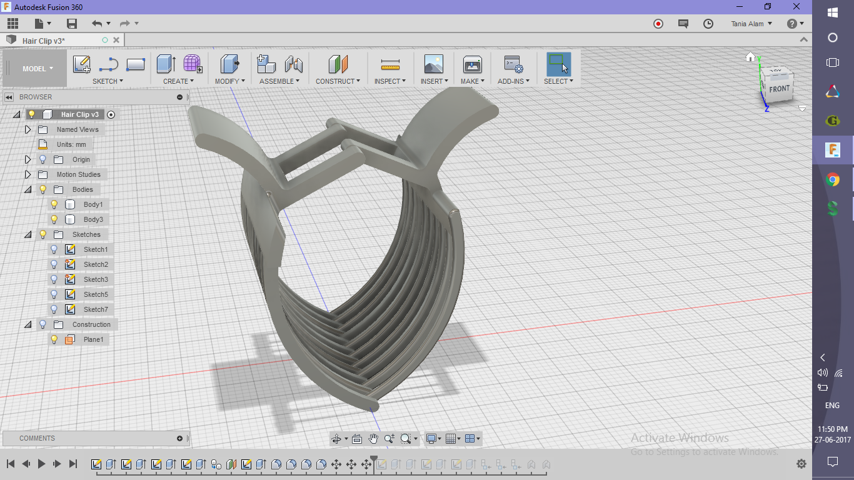Open the CONSTRUCT menu

pos(338,81)
